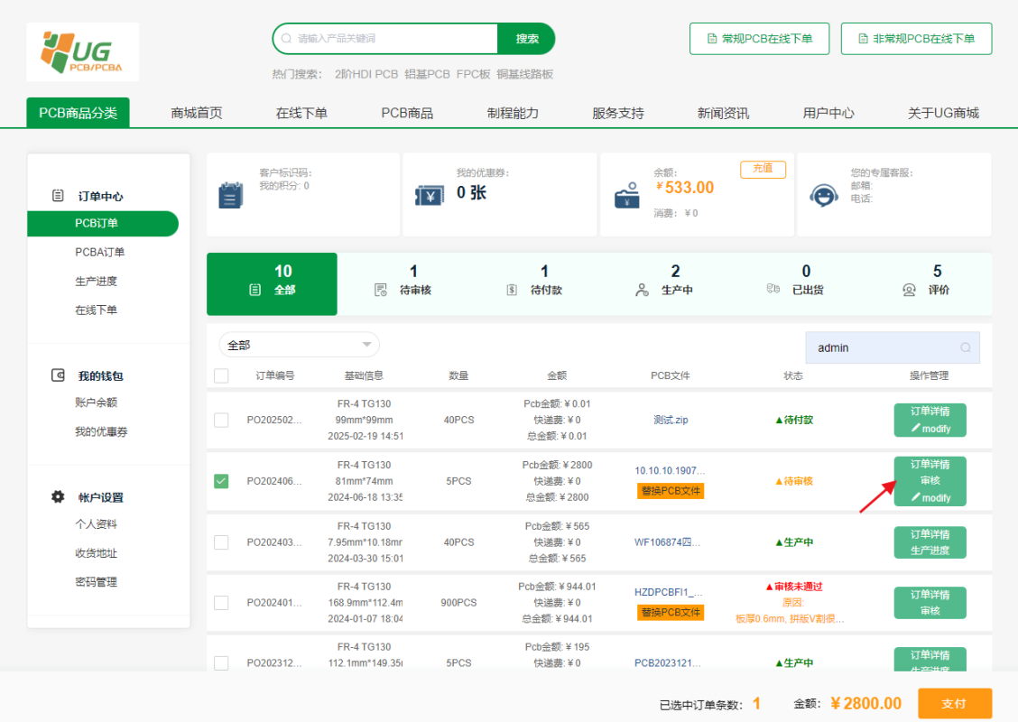Click the order center list icon in sidebar
Viewport: 1018px width, 722px height.
click(x=58, y=196)
